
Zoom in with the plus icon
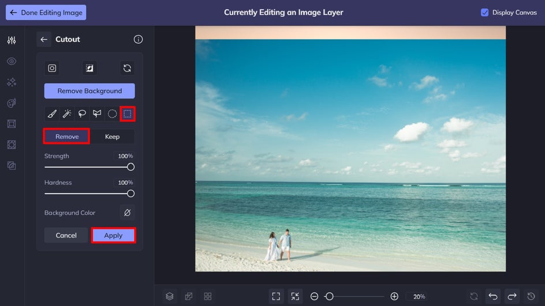point(394,296)
